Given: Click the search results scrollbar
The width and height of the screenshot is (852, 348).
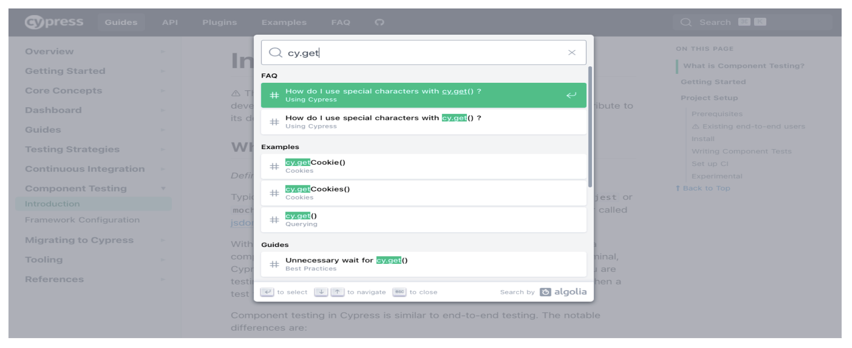Looking at the screenshot, I should click(x=590, y=127).
